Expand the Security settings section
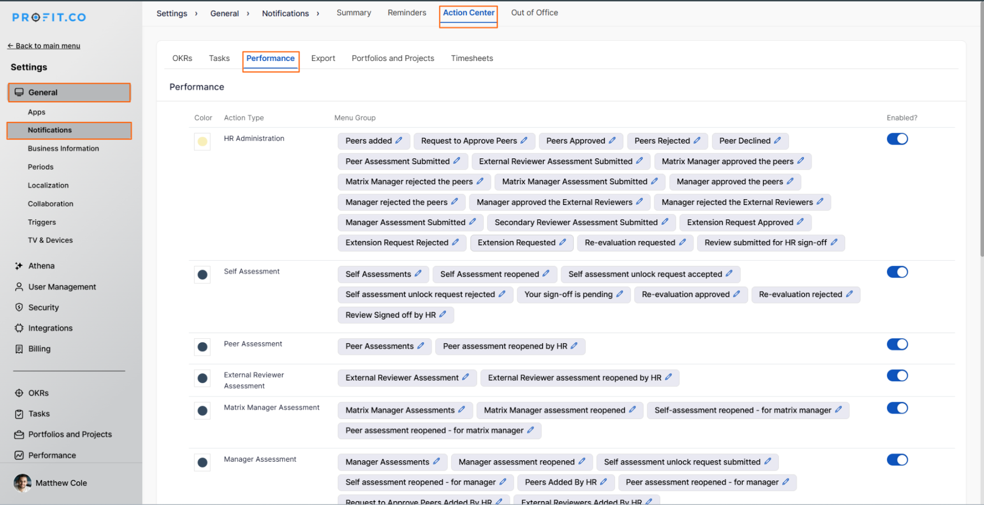The image size is (984, 505). coord(43,307)
